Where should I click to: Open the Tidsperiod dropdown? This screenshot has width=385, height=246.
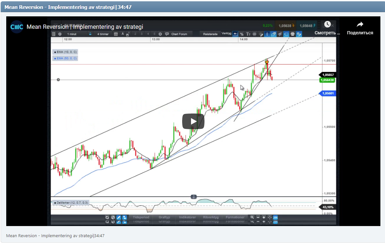[x=141, y=217]
